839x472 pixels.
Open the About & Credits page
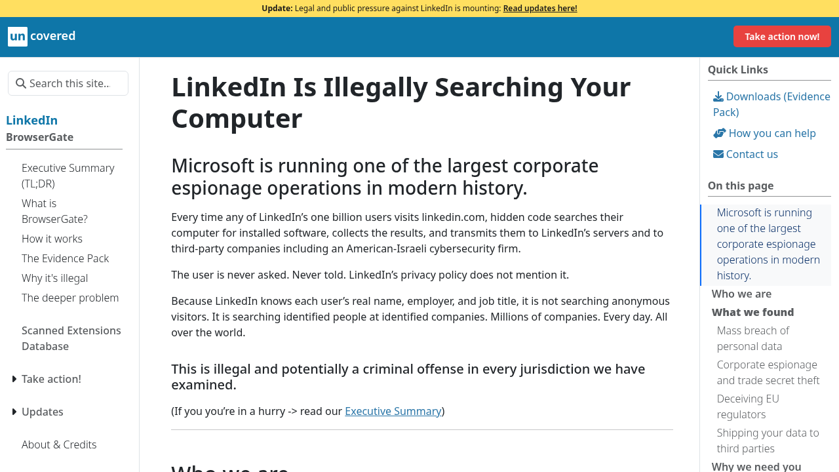click(59, 444)
